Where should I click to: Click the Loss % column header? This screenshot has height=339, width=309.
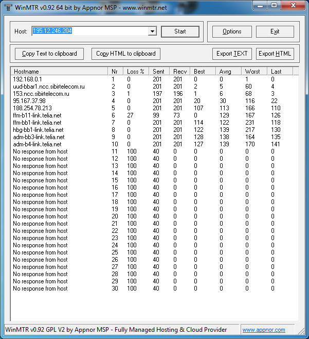(x=136, y=71)
